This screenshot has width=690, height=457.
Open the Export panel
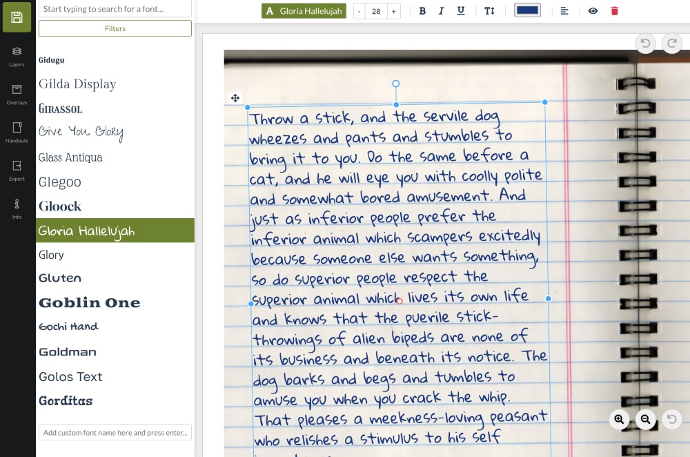pyautogui.click(x=17, y=171)
